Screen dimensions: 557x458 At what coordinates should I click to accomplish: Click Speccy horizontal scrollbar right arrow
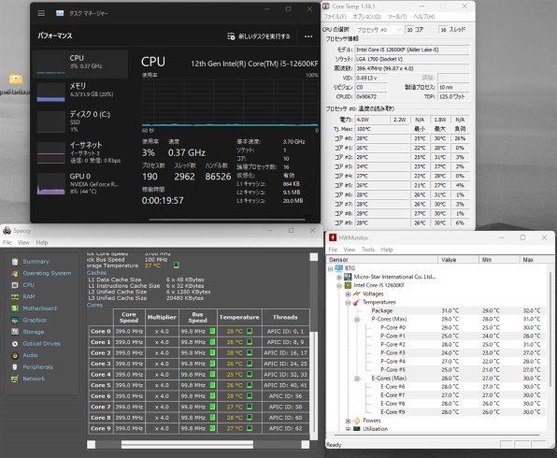click(306, 445)
